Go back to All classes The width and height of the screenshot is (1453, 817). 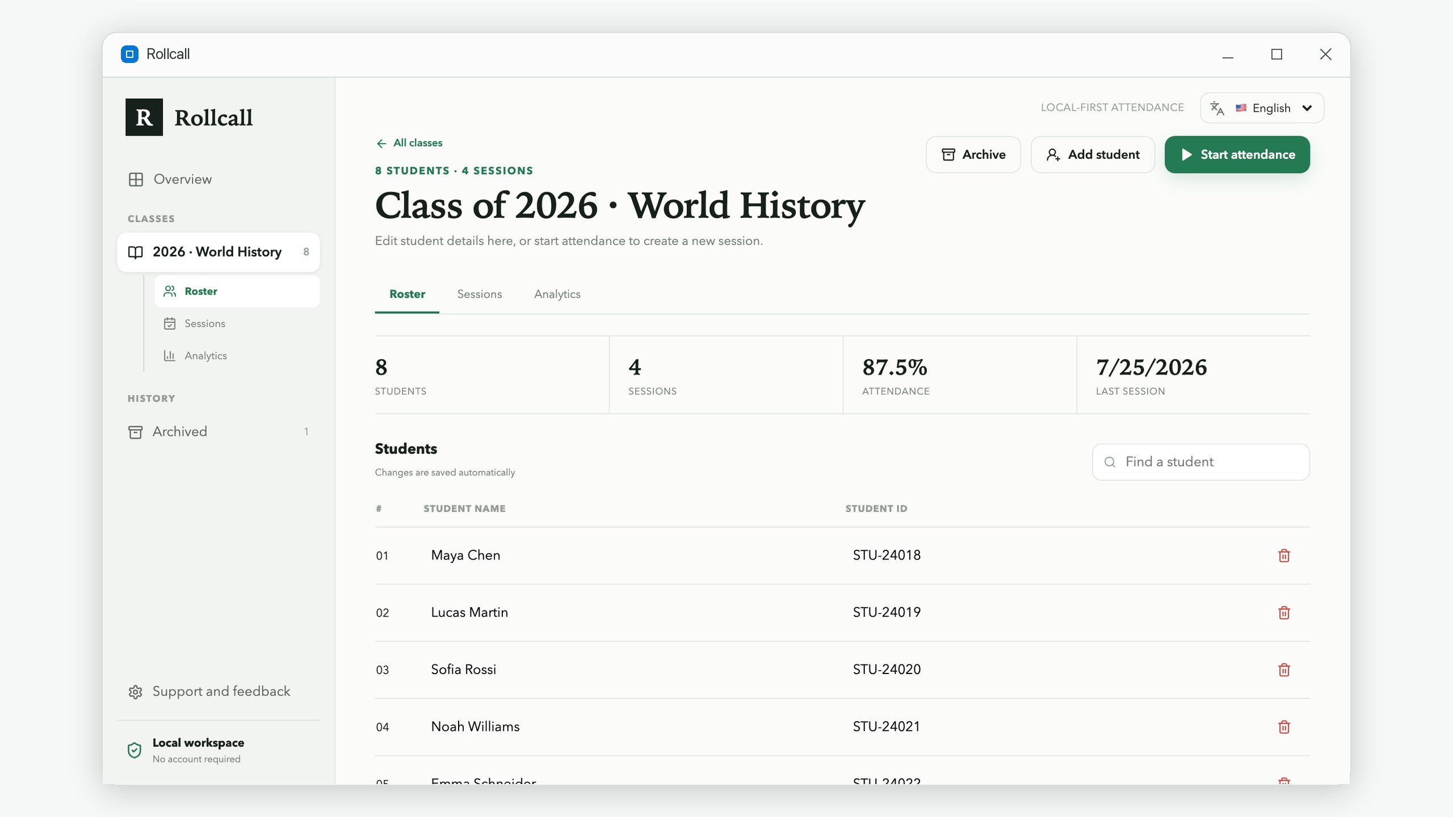409,143
